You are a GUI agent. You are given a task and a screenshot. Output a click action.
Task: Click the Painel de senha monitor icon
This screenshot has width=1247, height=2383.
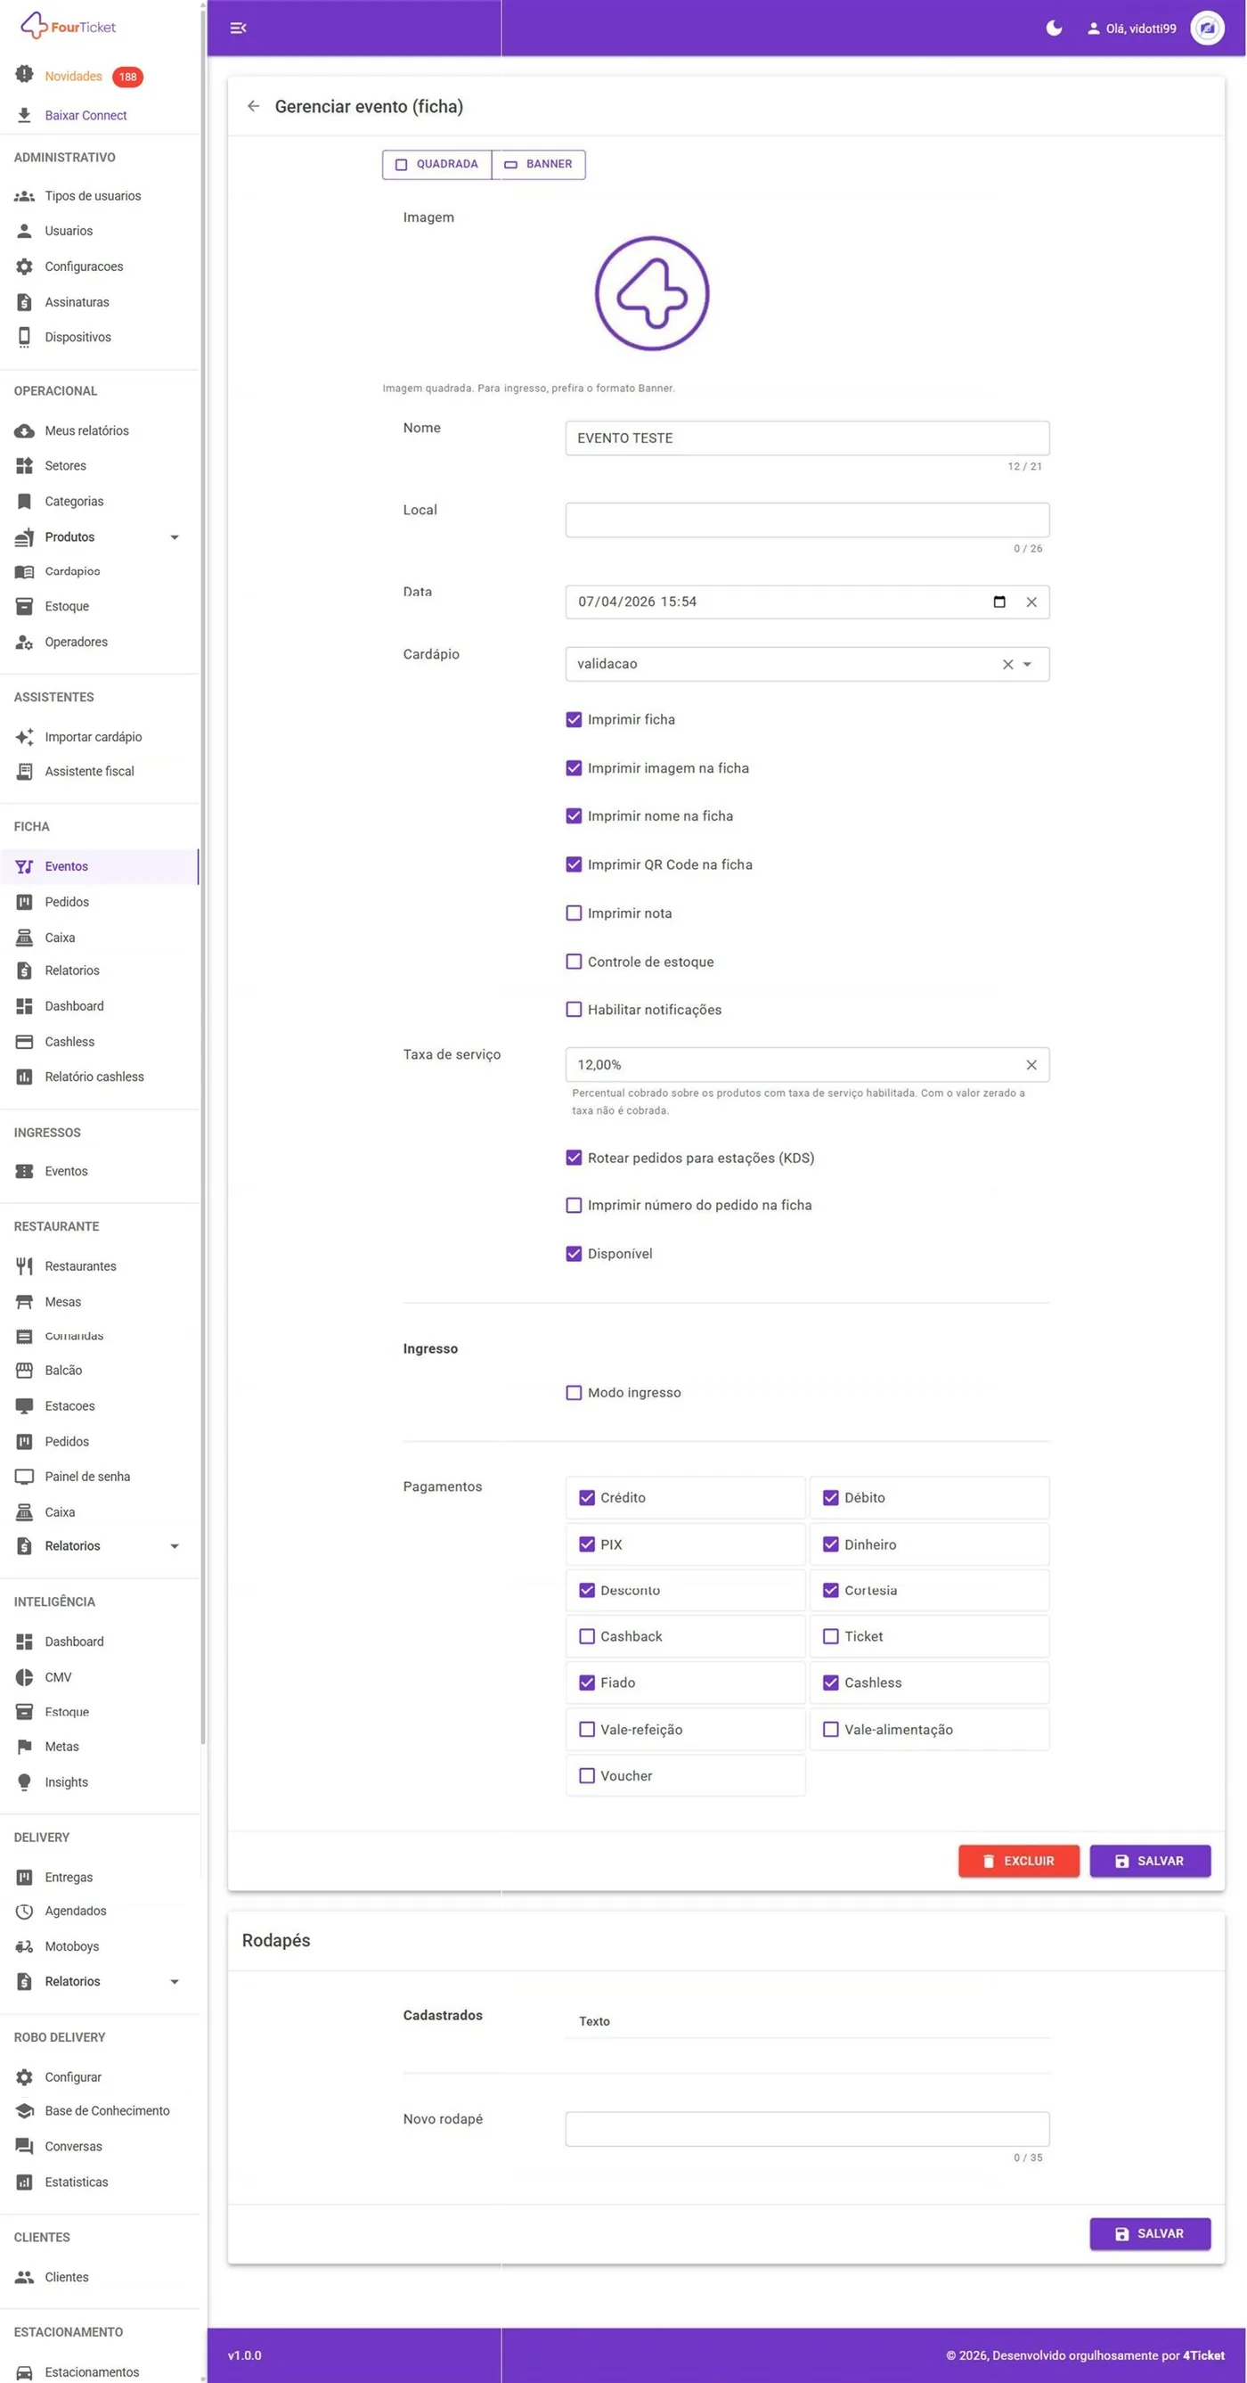pyautogui.click(x=24, y=1477)
